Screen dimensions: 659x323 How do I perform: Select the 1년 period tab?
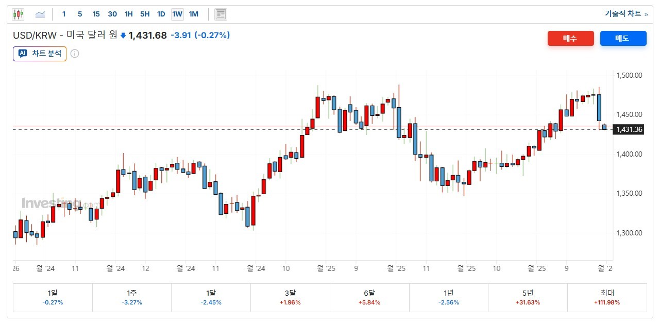(448, 298)
